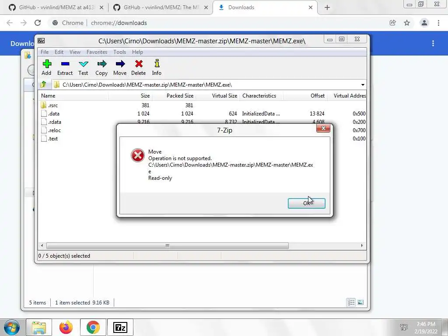Select the .reloc file icon
The height and width of the screenshot is (336, 448).
point(44,130)
